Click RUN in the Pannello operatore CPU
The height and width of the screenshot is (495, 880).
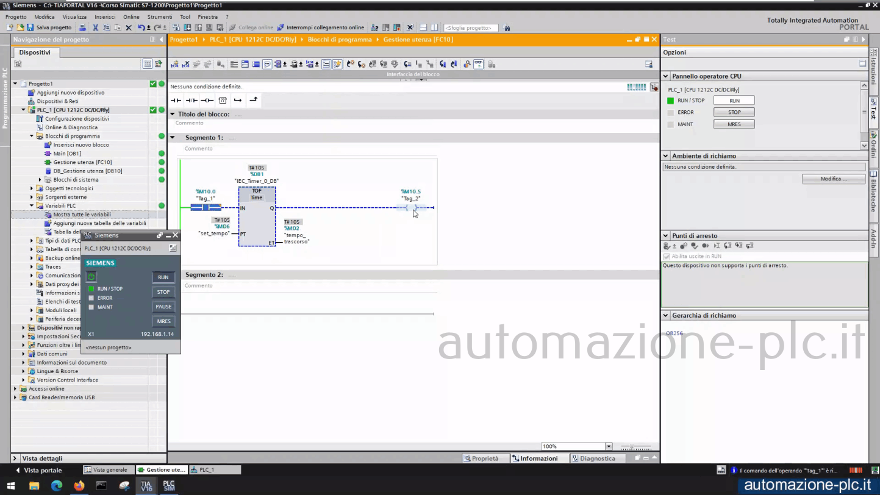click(734, 101)
